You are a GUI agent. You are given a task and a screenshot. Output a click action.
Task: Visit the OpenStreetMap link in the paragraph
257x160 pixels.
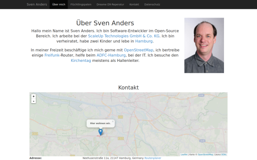click(138, 50)
